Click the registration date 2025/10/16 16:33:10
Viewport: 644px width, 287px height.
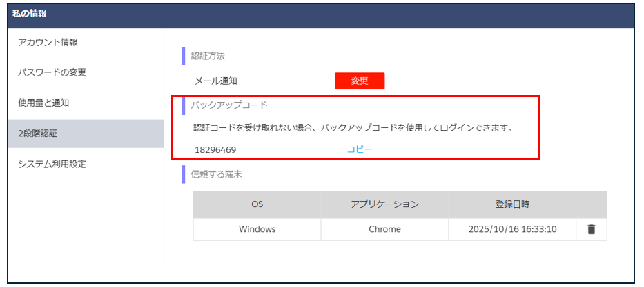pos(511,229)
